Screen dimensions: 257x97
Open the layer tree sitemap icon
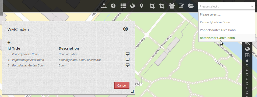point(104,6)
